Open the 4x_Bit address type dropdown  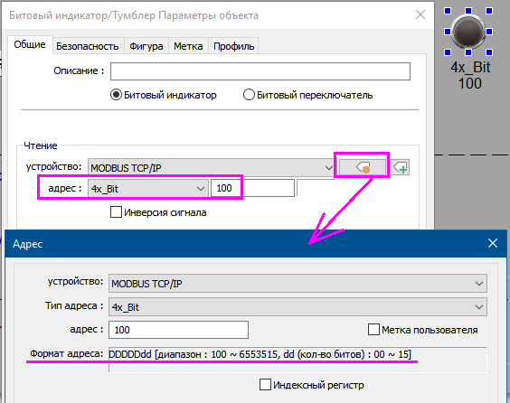click(x=148, y=189)
